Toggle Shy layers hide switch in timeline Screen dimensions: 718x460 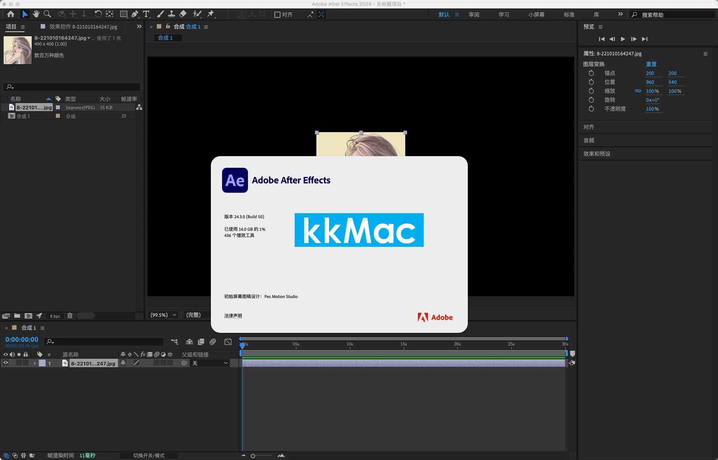click(189, 342)
